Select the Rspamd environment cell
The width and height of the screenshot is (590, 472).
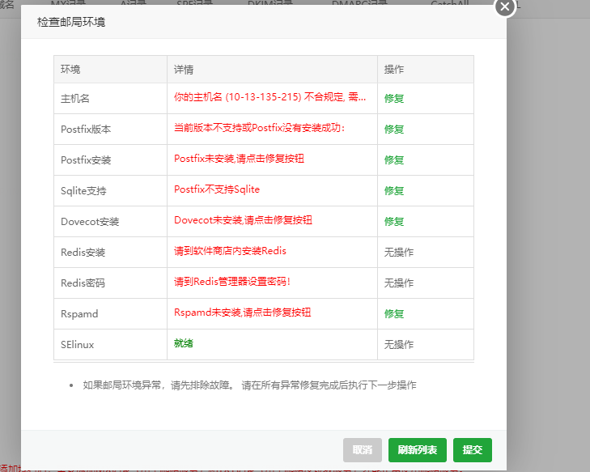(x=110, y=314)
